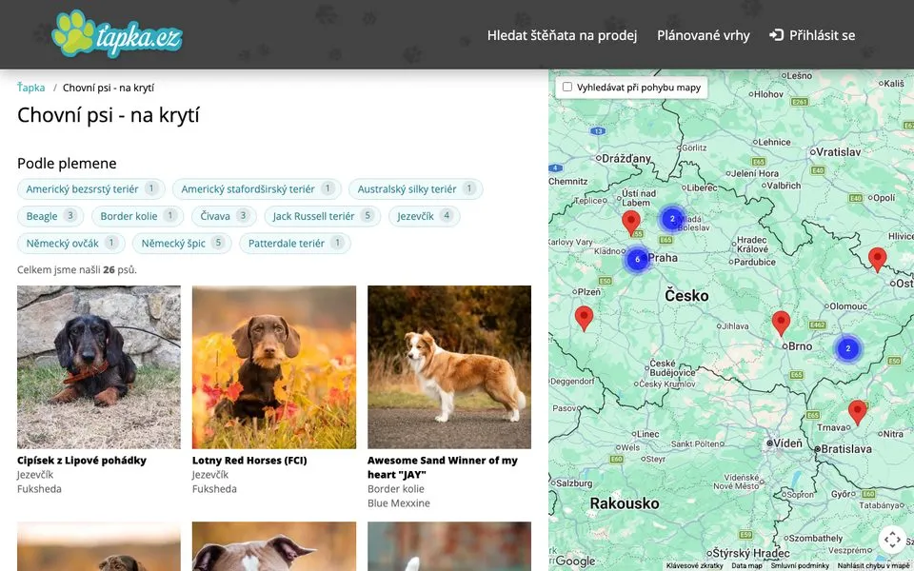
Task: Click the České Budějovice label on the map
Action: pos(671,367)
